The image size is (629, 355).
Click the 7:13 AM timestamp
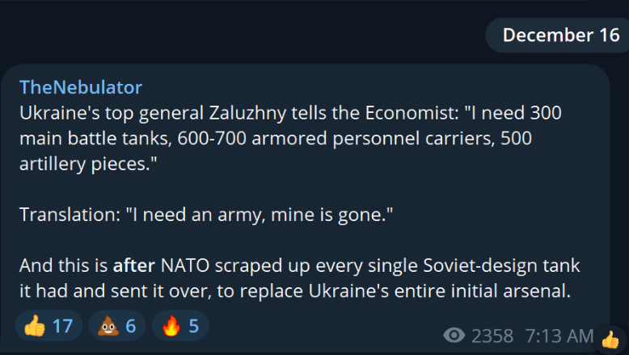coord(558,336)
